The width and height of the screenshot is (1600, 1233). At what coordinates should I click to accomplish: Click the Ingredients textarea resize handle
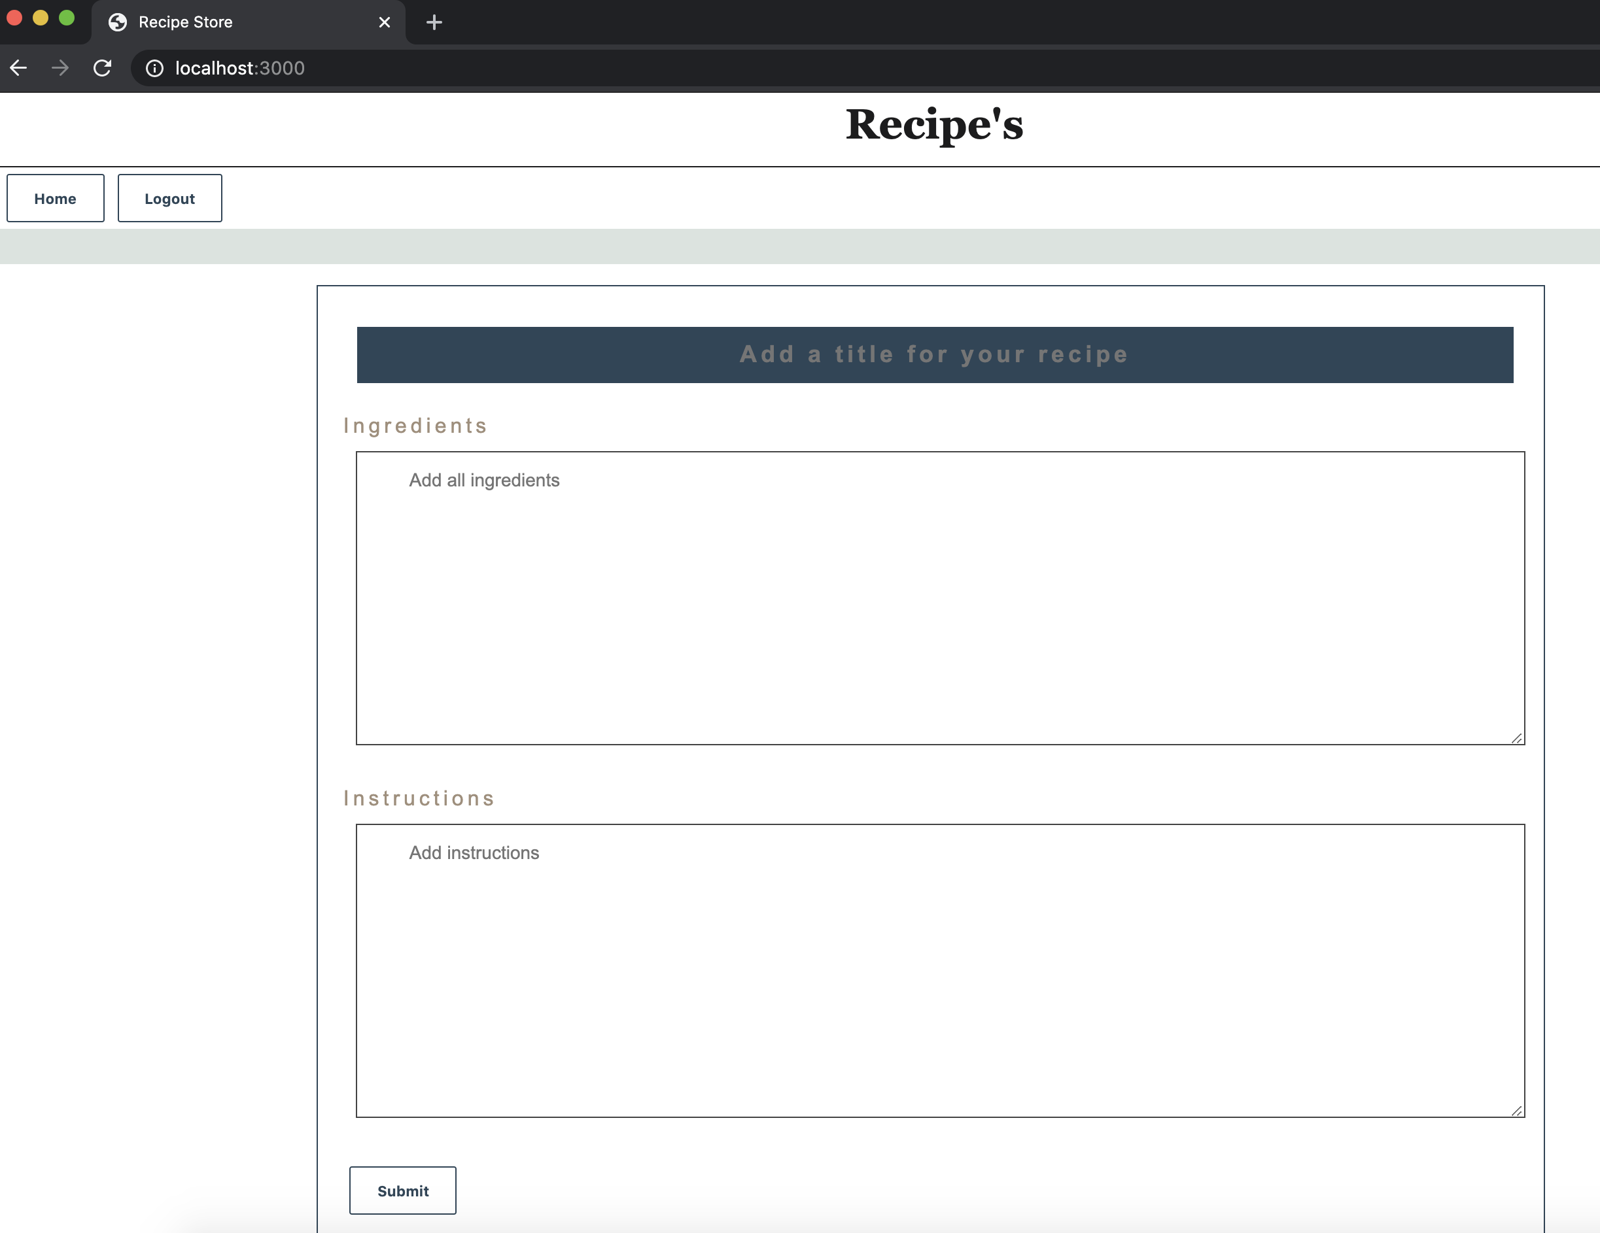[1516, 738]
